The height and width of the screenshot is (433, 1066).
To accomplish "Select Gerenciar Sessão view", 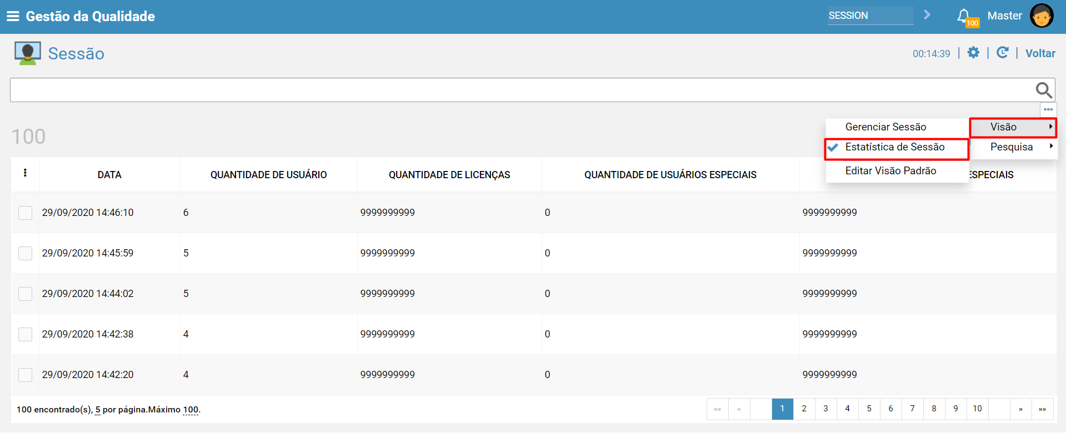I will point(897,127).
